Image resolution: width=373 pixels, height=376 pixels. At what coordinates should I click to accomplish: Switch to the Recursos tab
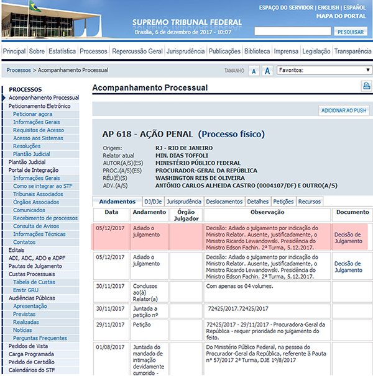310,202
